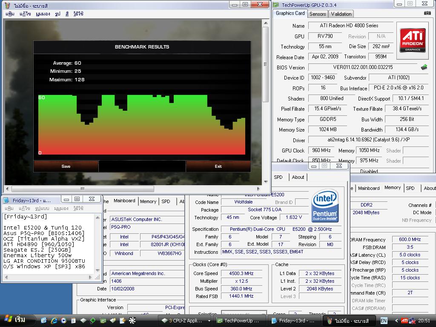The image size is (436, 327).
Task: Open the Mainboard tab in CPU-Z
Action: pos(124,201)
